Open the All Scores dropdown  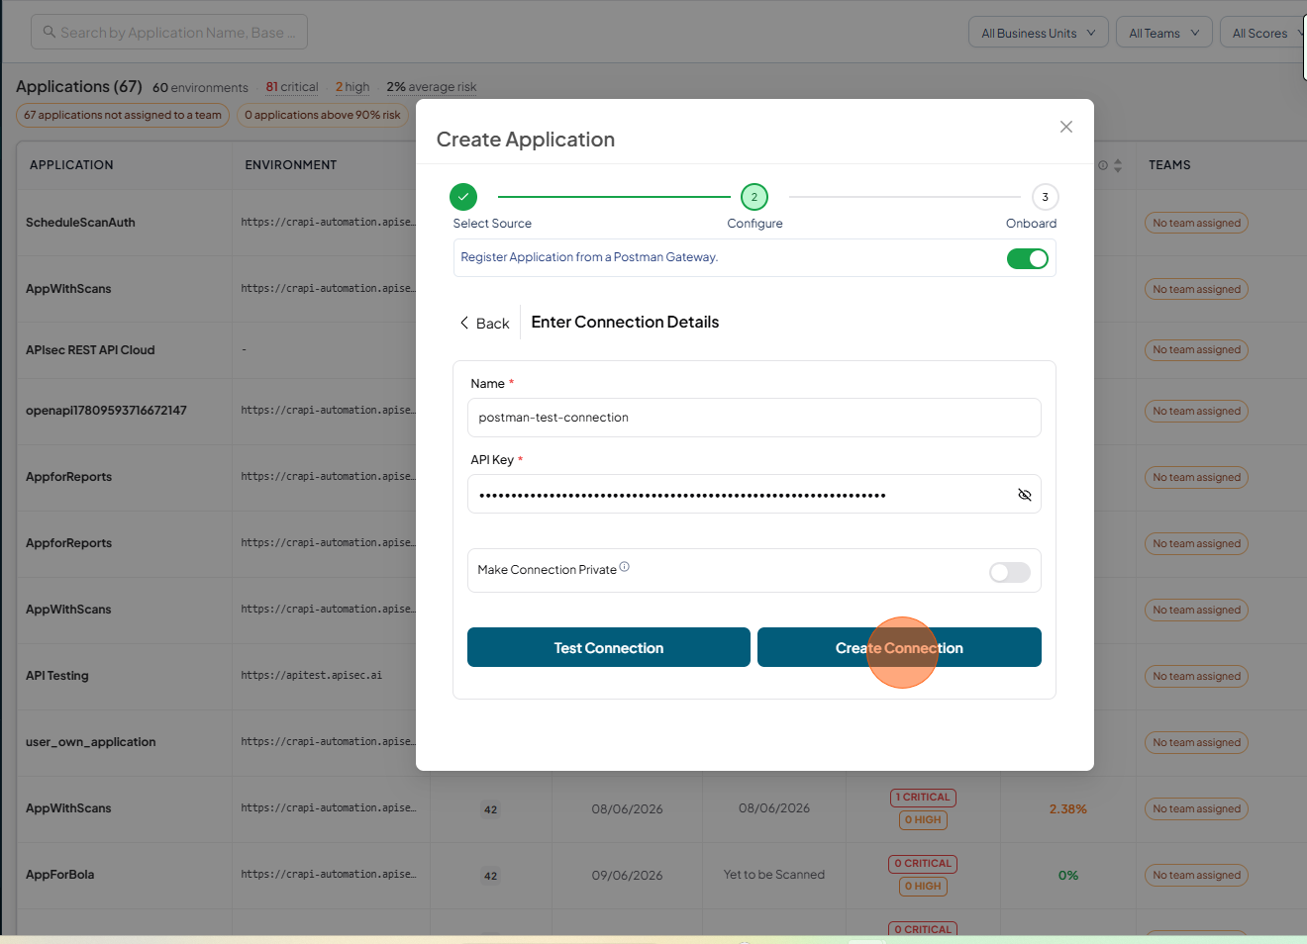click(1264, 33)
